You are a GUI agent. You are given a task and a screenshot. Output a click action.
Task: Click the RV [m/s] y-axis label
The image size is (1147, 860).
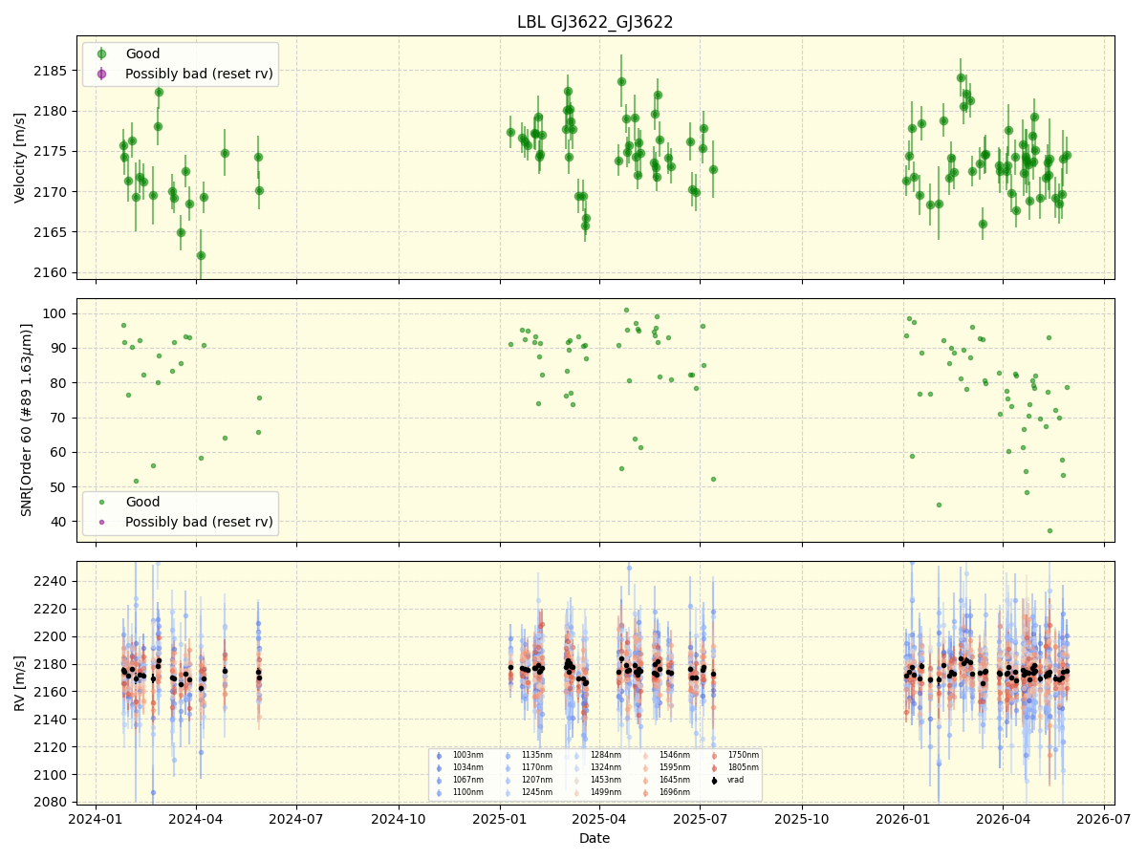pyautogui.click(x=20, y=683)
